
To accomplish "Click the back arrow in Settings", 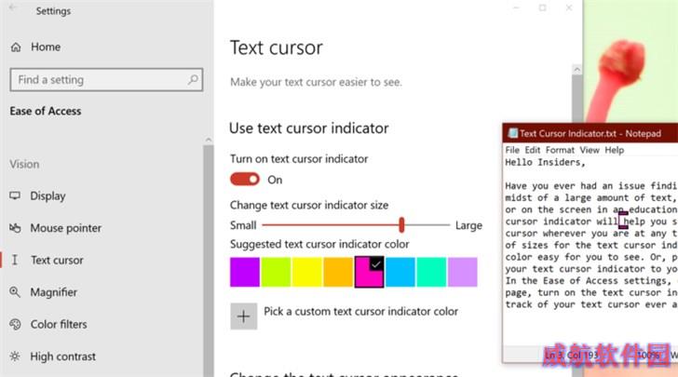I will [x=14, y=12].
